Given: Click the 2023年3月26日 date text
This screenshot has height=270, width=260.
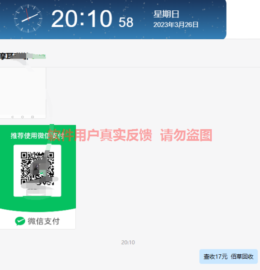Looking at the screenshot, I should (x=176, y=25).
